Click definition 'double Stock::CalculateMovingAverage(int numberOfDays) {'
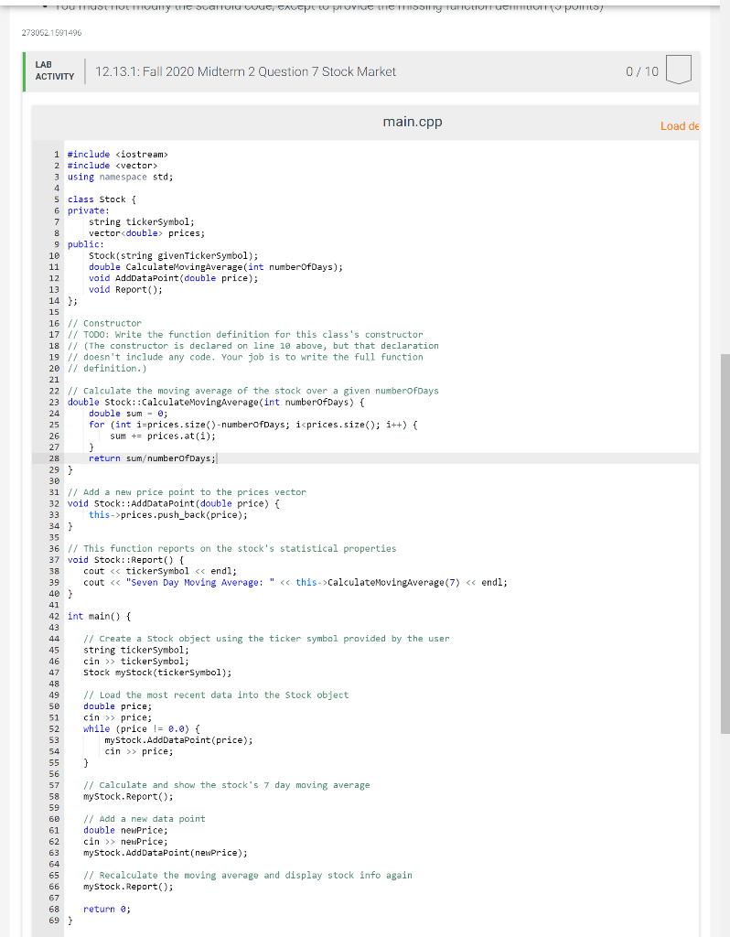Viewport: 730px width, 937px height. 216,403
